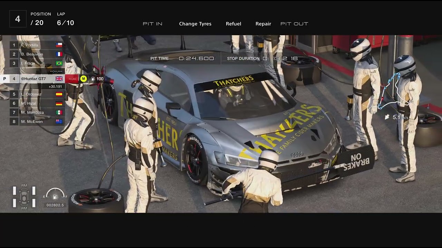Screen dimensions: 442x248
Task: Click the car tyre wear diagram
Action: point(24,197)
